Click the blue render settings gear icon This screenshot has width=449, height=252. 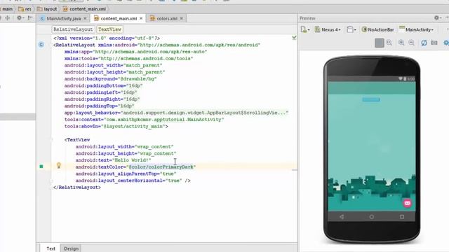(x=446, y=43)
